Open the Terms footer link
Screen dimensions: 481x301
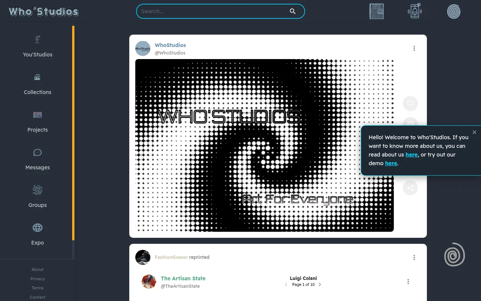pyautogui.click(x=38, y=288)
